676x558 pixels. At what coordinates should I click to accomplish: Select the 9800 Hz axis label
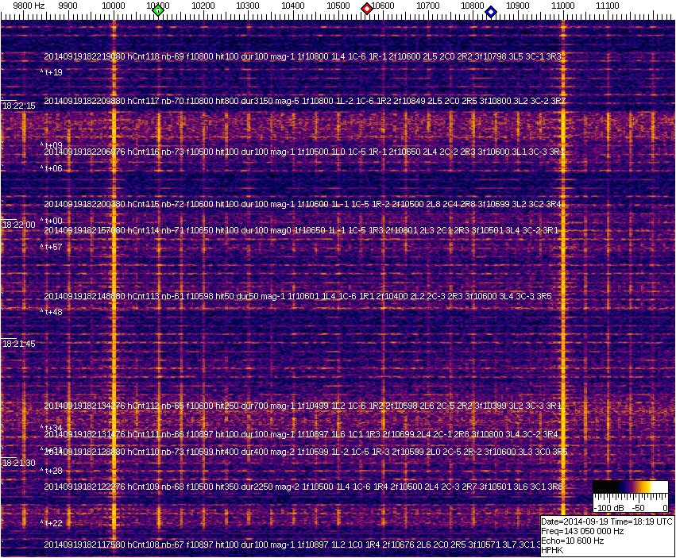point(29,6)
